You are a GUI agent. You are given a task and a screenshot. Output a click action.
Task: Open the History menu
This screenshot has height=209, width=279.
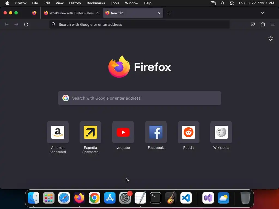click(x=75, y=3)
